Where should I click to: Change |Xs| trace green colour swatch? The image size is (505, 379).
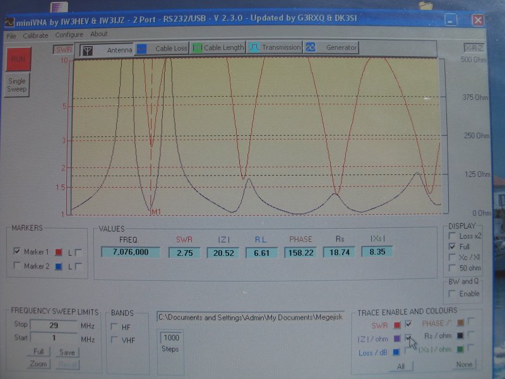[x=460, y=349]
